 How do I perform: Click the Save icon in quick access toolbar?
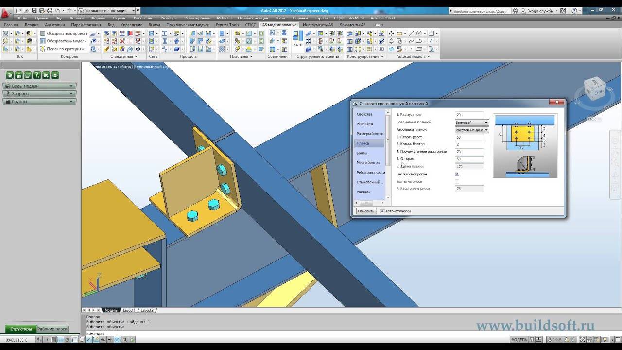pos(35,10)
